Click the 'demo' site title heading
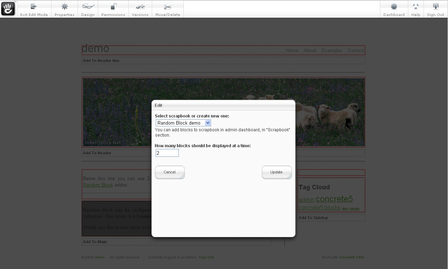The width and height of the screenshot is (448, 269). 95,49
